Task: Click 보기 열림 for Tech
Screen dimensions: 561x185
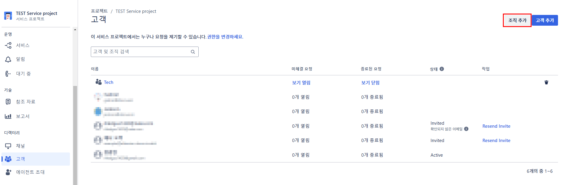Action: coord(301,83)
